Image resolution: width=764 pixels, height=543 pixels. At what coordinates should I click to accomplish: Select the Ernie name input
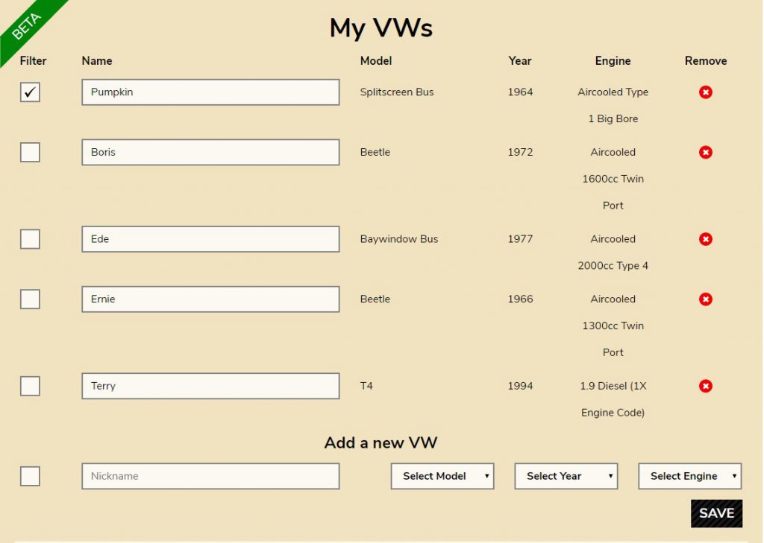coord(210,299)
